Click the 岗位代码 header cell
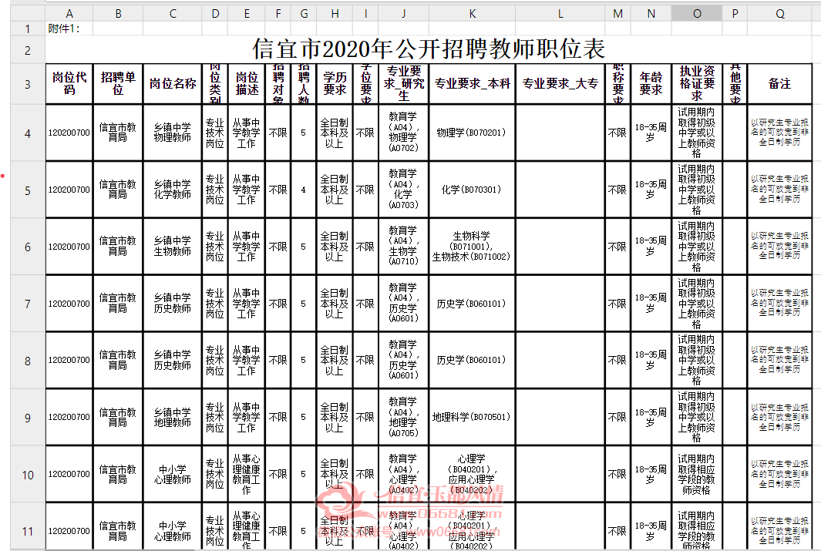This screenshot has height=551, width=821. click(x=69, y=84)
